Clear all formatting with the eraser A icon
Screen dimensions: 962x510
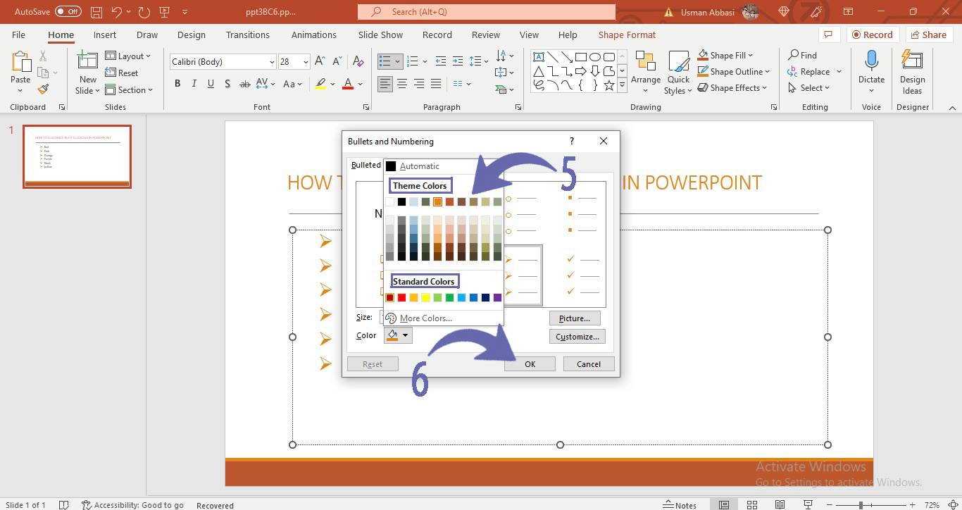(x=358, y=61)
